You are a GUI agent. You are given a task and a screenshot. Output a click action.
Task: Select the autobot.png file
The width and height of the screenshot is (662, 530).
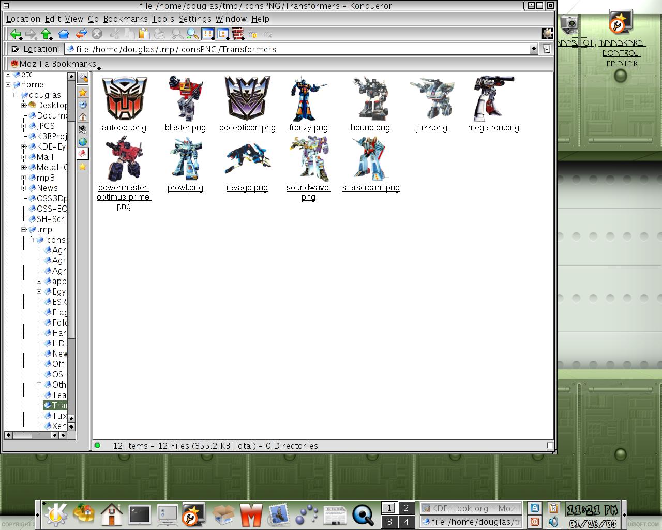[x=124, y=104]
